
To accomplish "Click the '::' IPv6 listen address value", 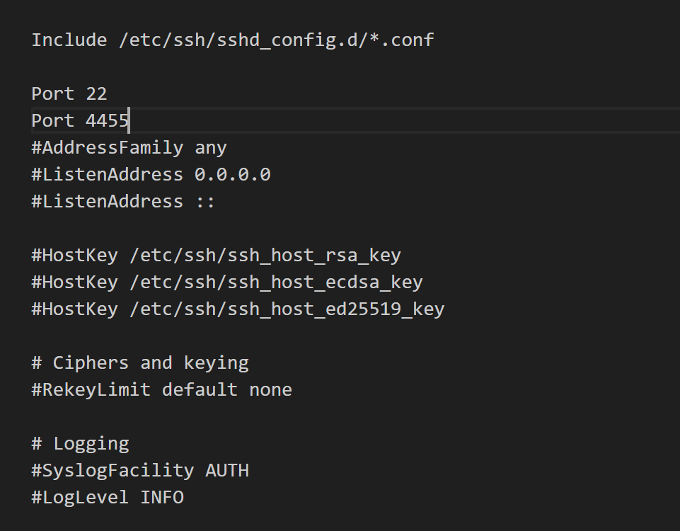I will [x=204, y=202].
